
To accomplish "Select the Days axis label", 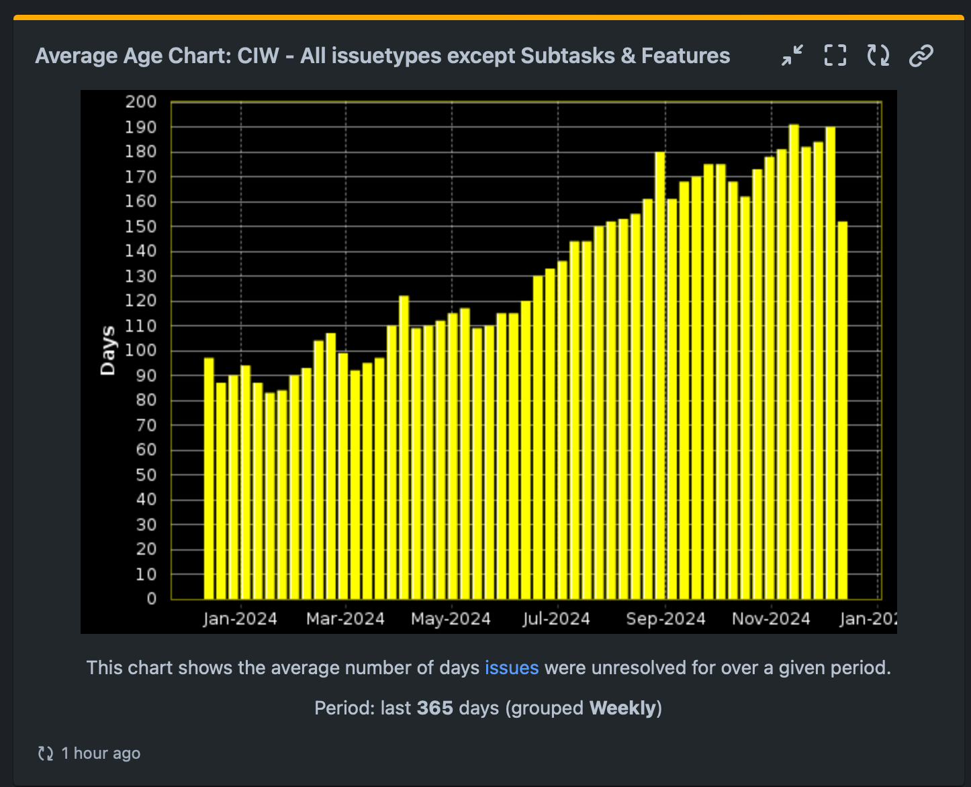I will (107, 349).
